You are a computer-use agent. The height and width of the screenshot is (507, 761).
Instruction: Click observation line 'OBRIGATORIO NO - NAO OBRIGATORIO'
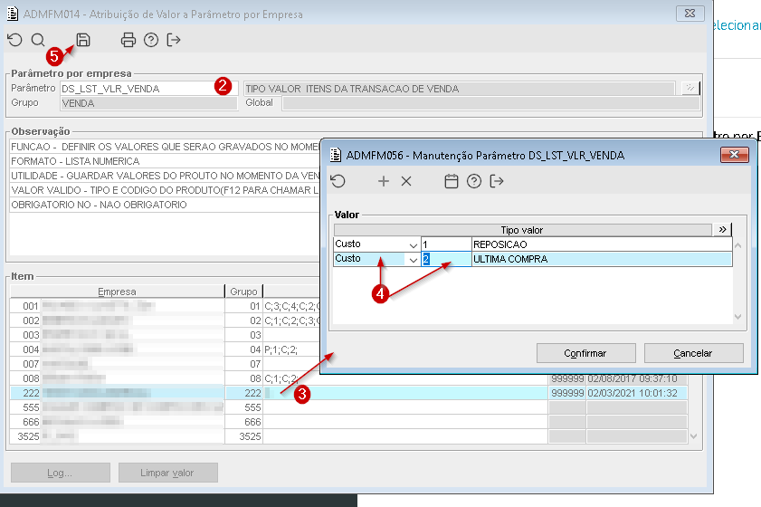pyautogui.click(x=99, y=205)
